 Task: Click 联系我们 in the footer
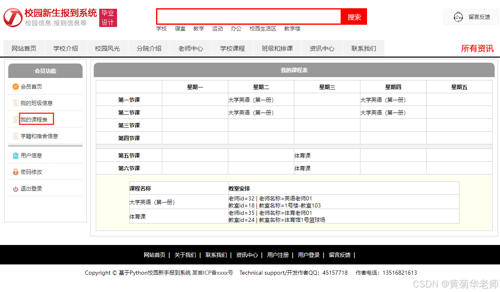216,255
